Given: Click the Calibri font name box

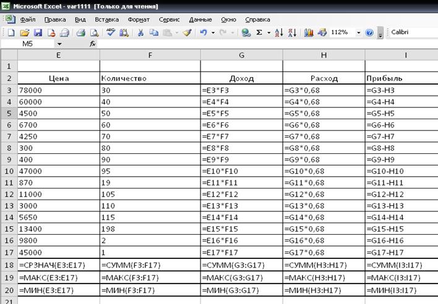Looking at the screenshot, I should click(414, 32).
